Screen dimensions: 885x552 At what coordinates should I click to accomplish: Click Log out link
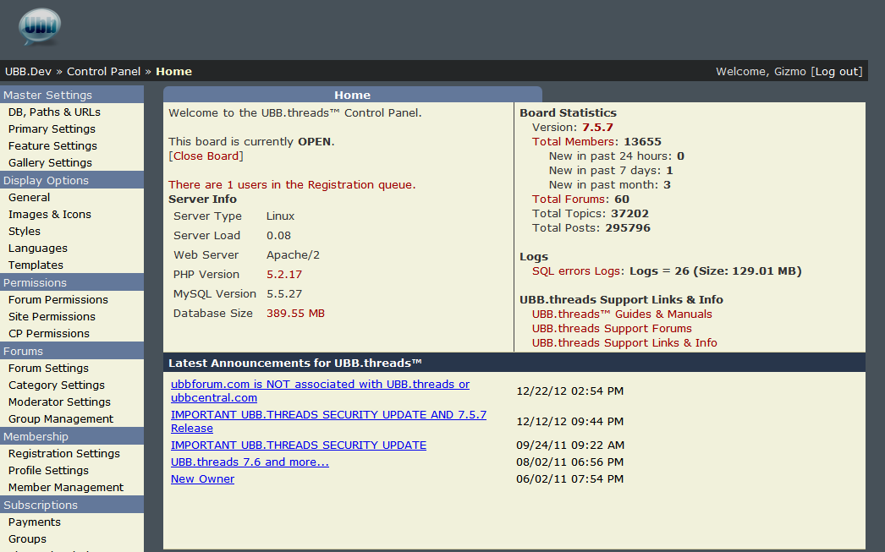coord(837,72)
